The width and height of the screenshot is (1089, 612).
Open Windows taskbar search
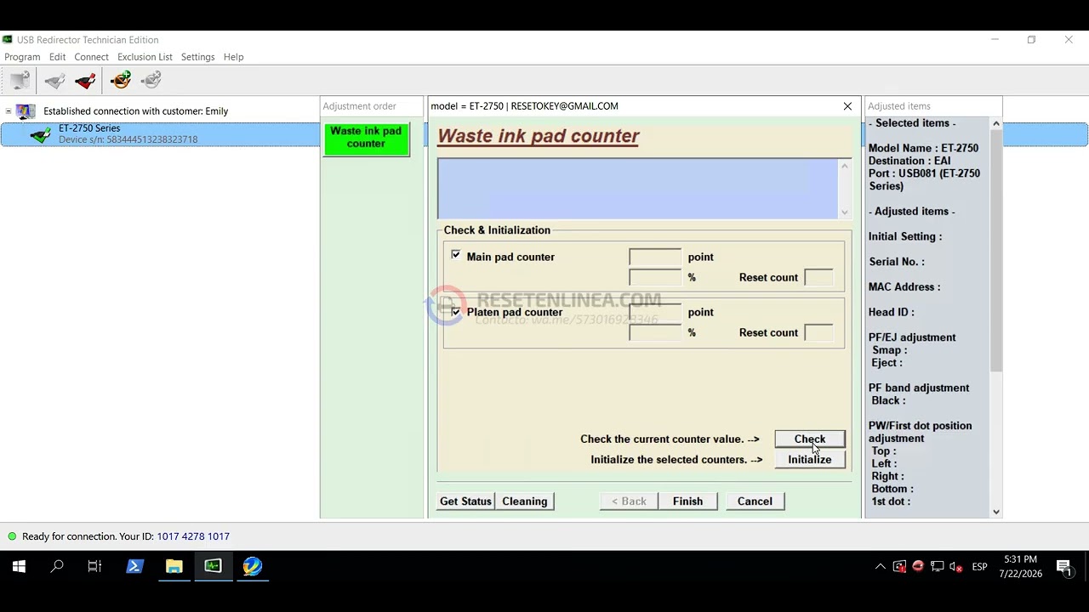pos(57,566)
